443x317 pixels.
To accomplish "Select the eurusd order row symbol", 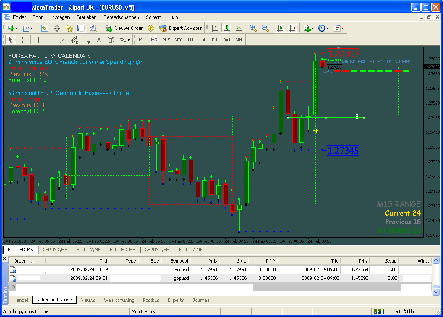I will click(x=182, y=269).
